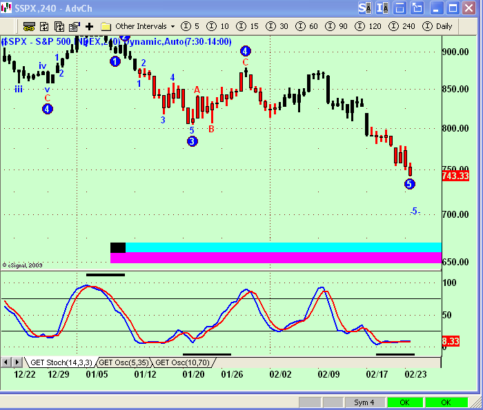Image resolution: width=483 pixels, height=410 pixels.
Task: Click the 700.00 price axis label
Action: coord(455,214)
